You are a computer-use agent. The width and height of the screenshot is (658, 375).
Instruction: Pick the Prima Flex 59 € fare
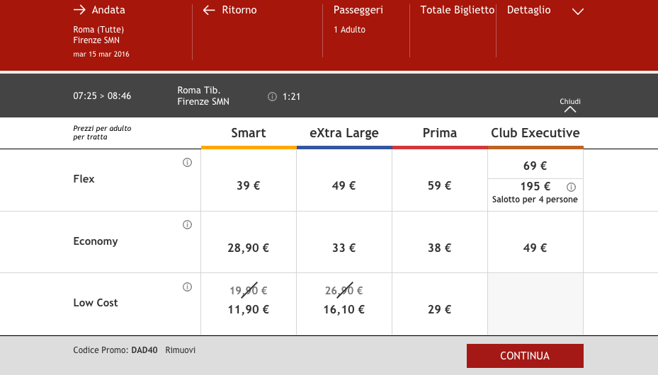439,186
